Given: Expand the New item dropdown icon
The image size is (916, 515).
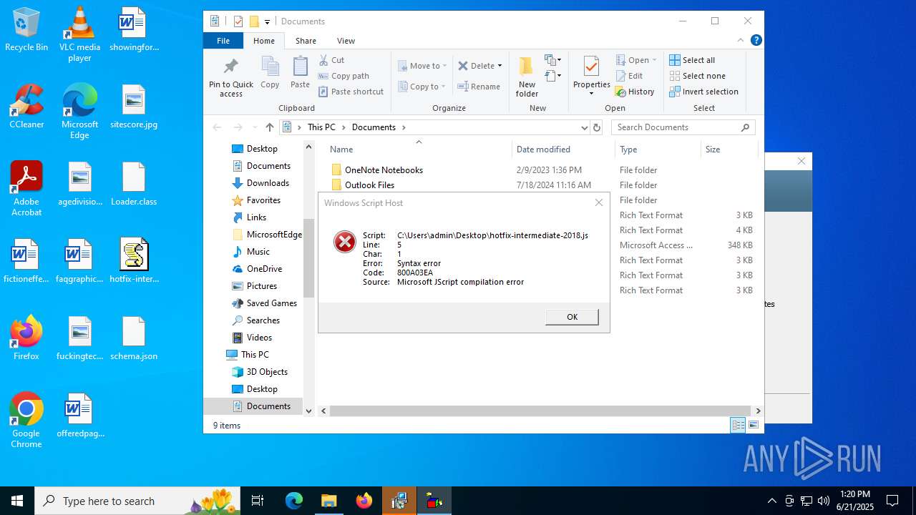Looking at the screenshot, I should coord(552,60).
